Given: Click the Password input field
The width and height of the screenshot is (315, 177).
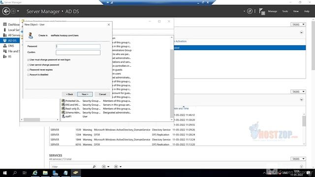Looking at the screenshot, I should pos(78,47).
